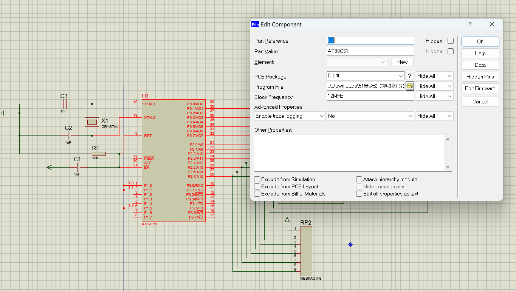Enable Exclude from PCB Layout
The width and height of the screenshot is (516, 291).
tap(257, 186)
